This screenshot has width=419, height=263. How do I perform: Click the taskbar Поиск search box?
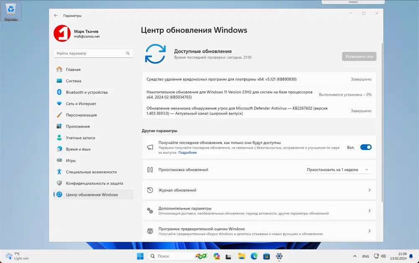click(x=178, y=256)
